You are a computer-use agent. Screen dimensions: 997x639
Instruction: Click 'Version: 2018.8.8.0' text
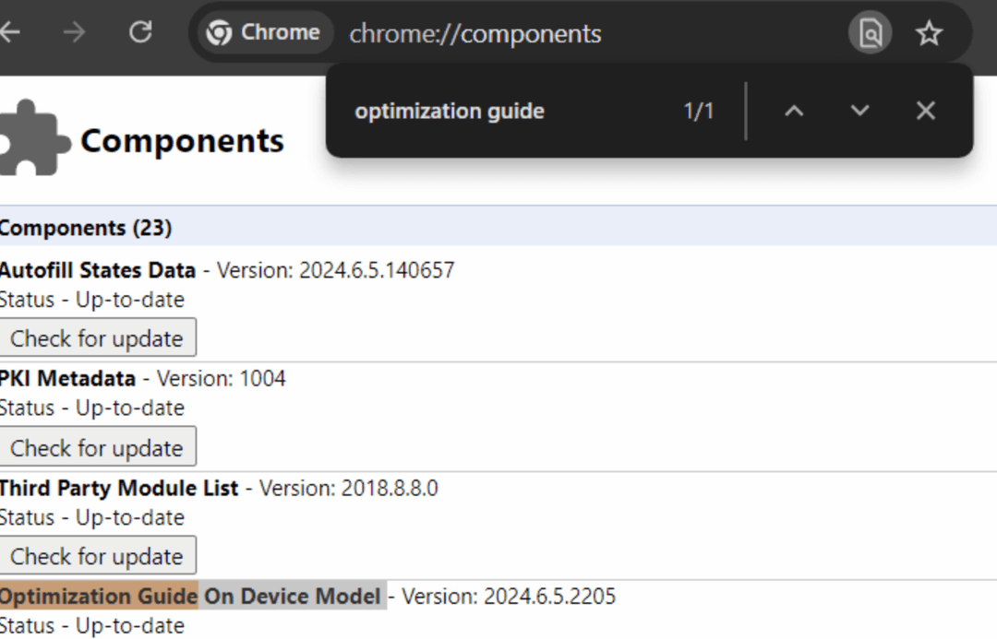point(348,488)
